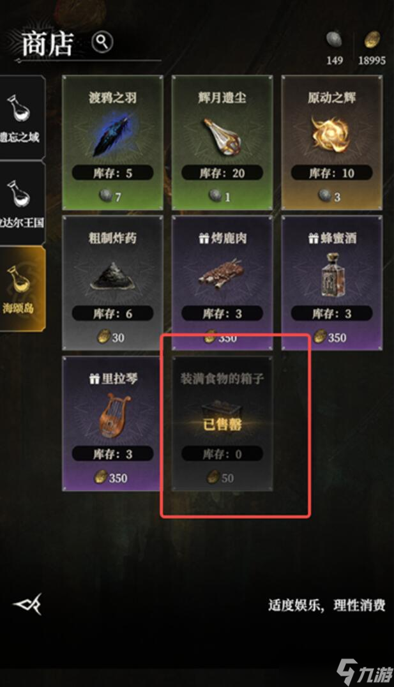Click the gold coin currency 18995
This screenshot has height=687, width=394.
tap(372, 49)
